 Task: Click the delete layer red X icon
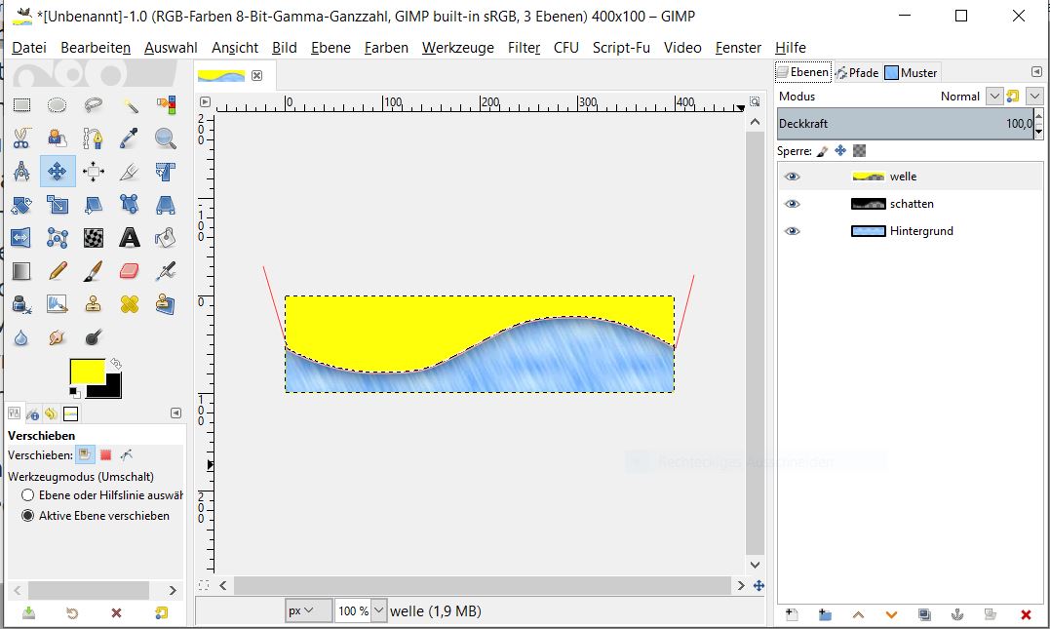click(1025, 614)
